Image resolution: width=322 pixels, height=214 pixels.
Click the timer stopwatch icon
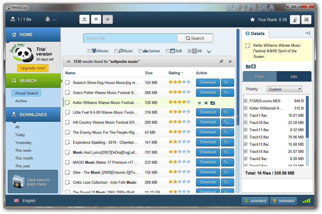pyautogui.click(x=48, y=19)
